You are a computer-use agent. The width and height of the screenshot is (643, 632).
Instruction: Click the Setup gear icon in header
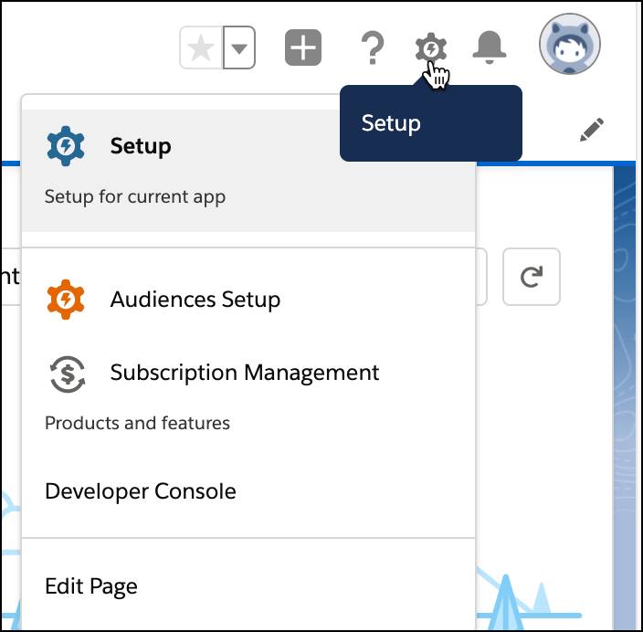pyautogui.click(x=430, y=48)
